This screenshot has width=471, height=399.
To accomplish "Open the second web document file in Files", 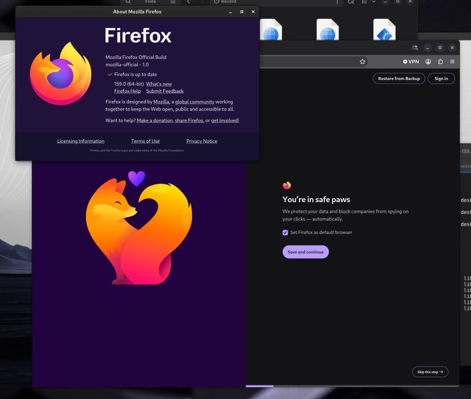I will 327,29.
